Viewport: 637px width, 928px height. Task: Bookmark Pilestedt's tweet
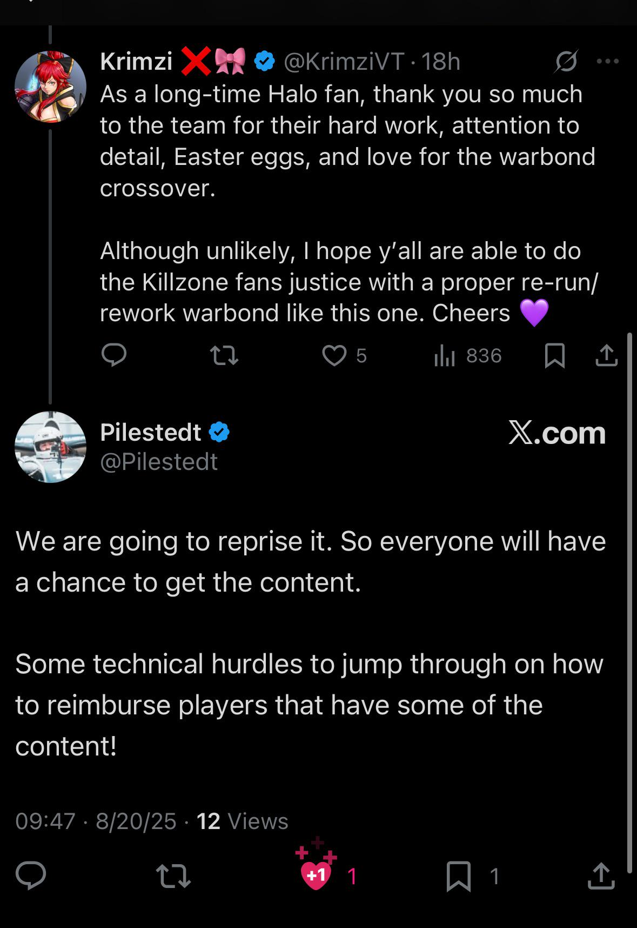(458, 876)
